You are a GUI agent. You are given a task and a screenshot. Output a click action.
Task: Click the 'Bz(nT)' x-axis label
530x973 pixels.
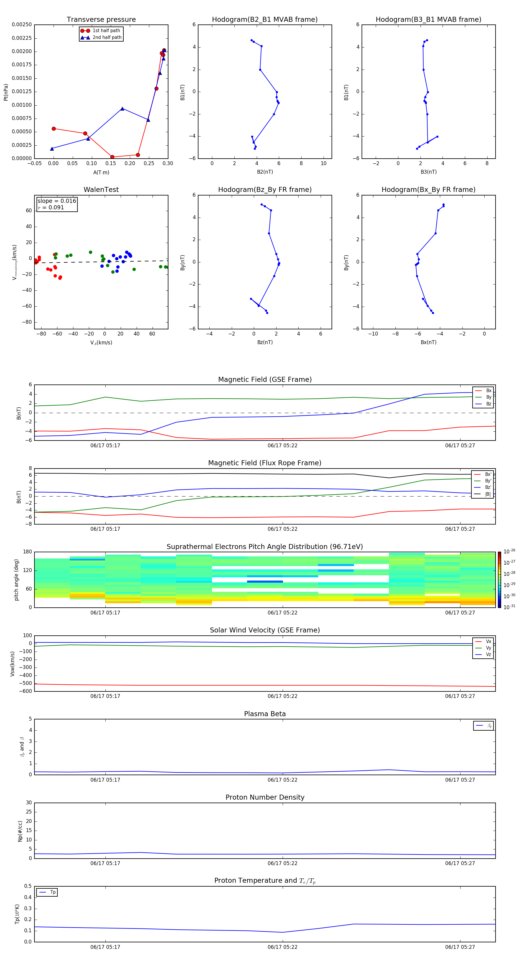[265, 342]
